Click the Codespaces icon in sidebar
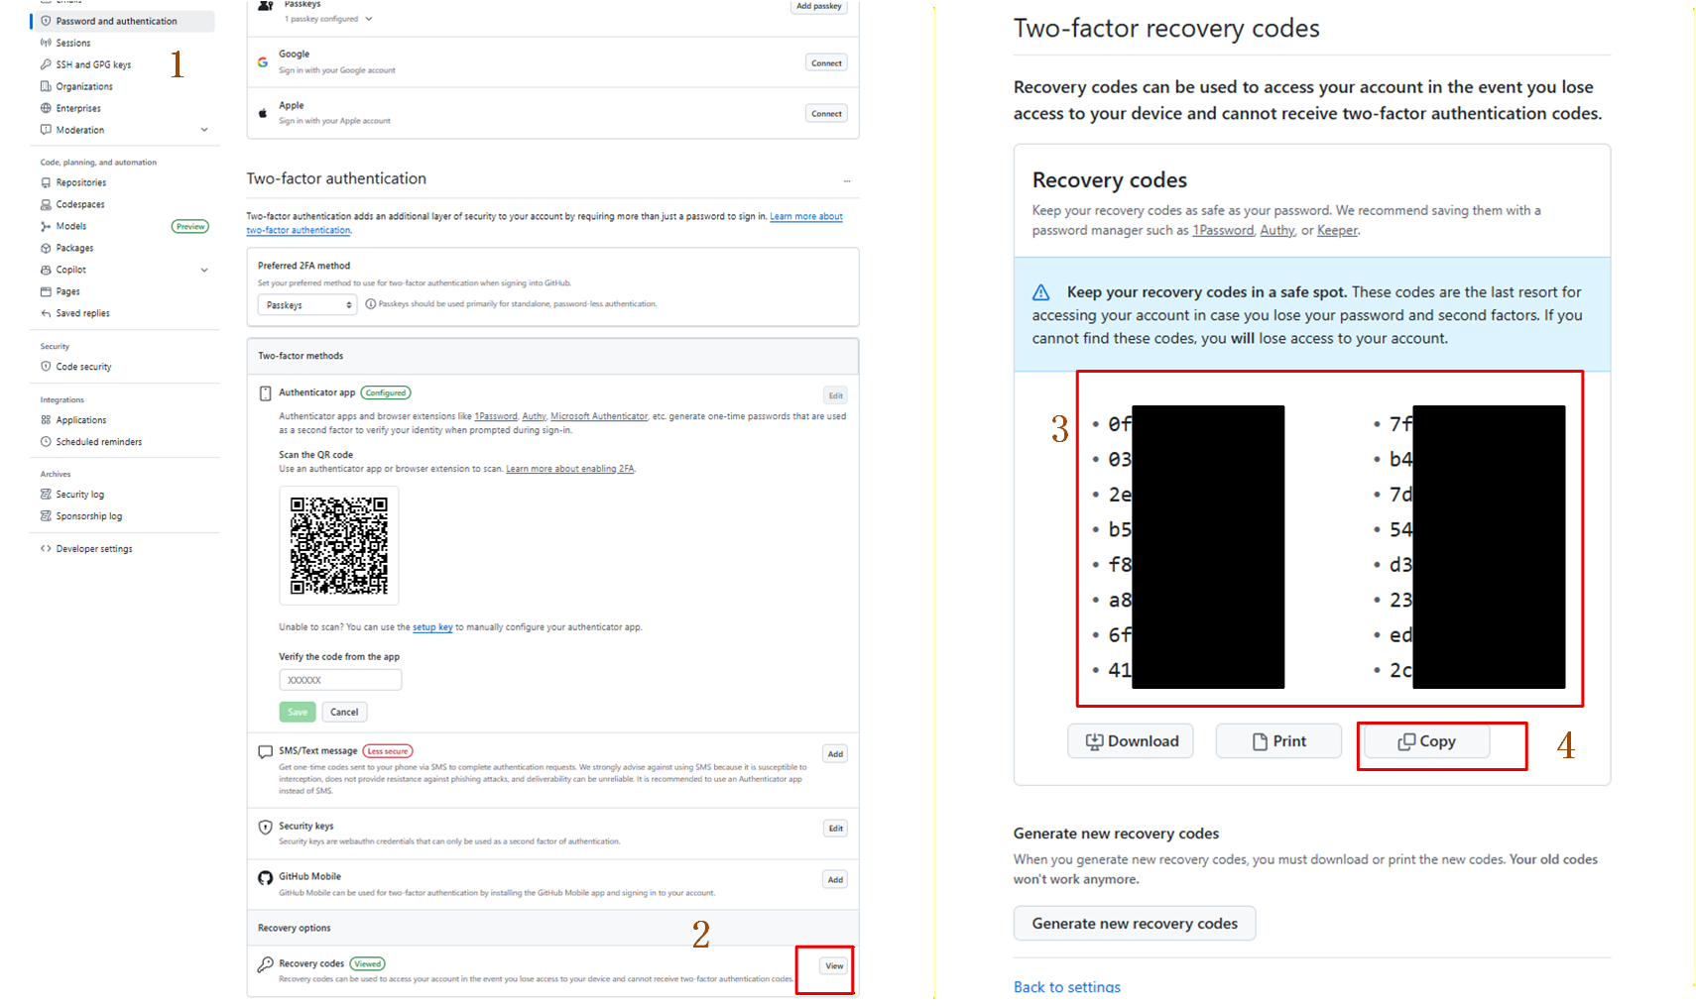The height and width of the screenshot is (1006, 1696). tap(46, 204)
